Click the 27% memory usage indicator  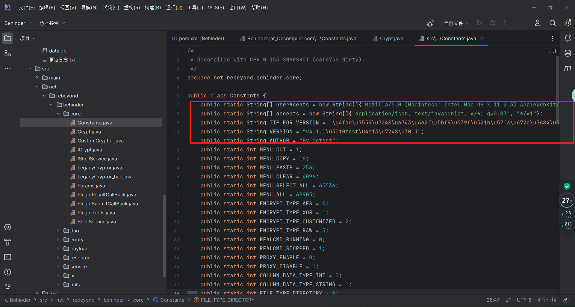567,201
